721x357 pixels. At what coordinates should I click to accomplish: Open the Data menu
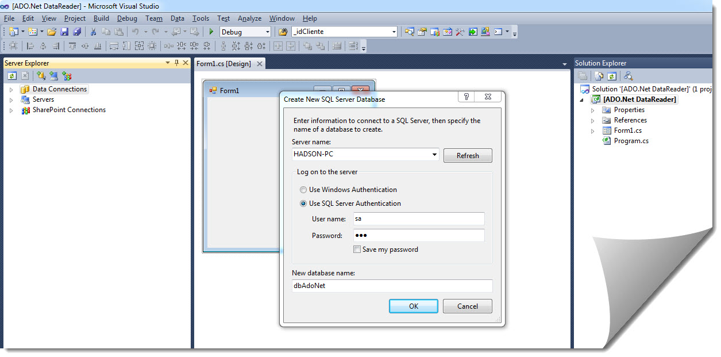tap(177, 18)
